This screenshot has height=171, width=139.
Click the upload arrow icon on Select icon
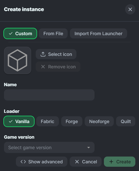pyautogui.click(x=43, y=54)
